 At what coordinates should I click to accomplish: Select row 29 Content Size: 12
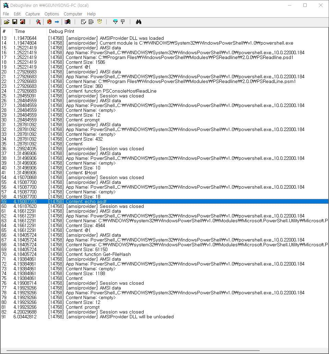[x=164, y=115]
